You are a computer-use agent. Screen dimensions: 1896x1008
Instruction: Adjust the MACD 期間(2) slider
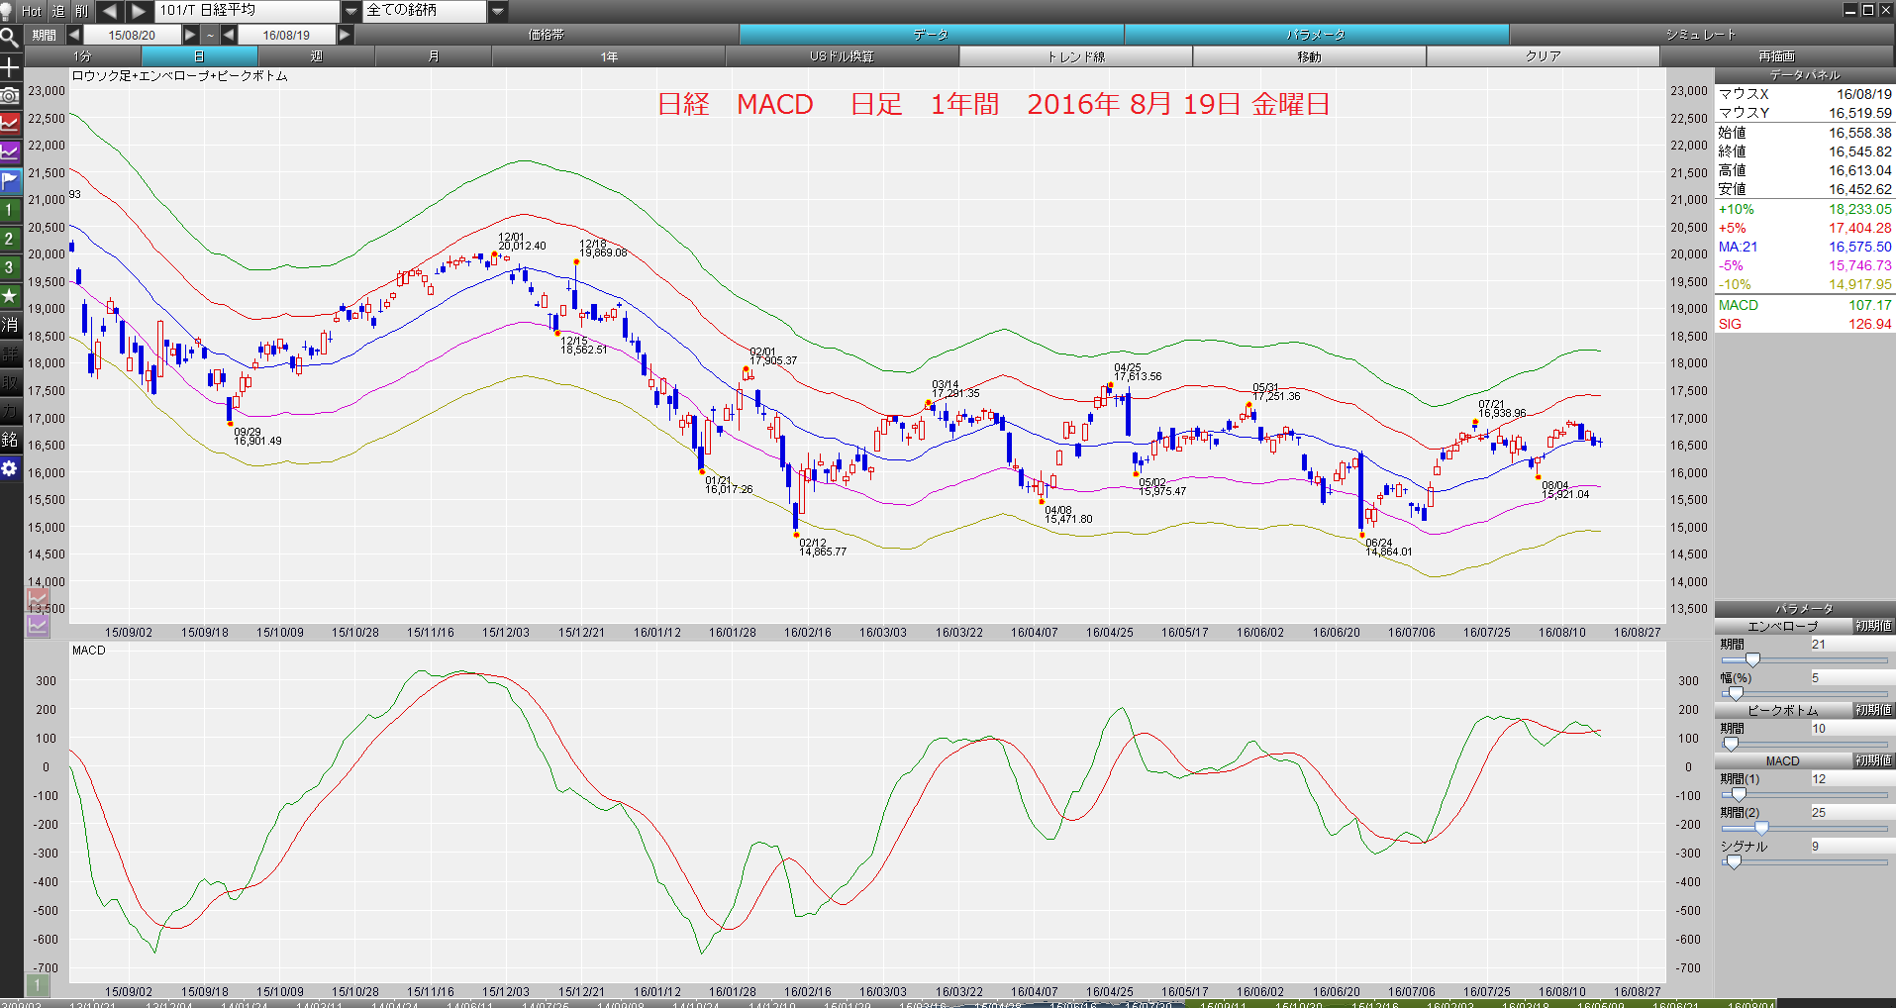tap(1761, 828)
